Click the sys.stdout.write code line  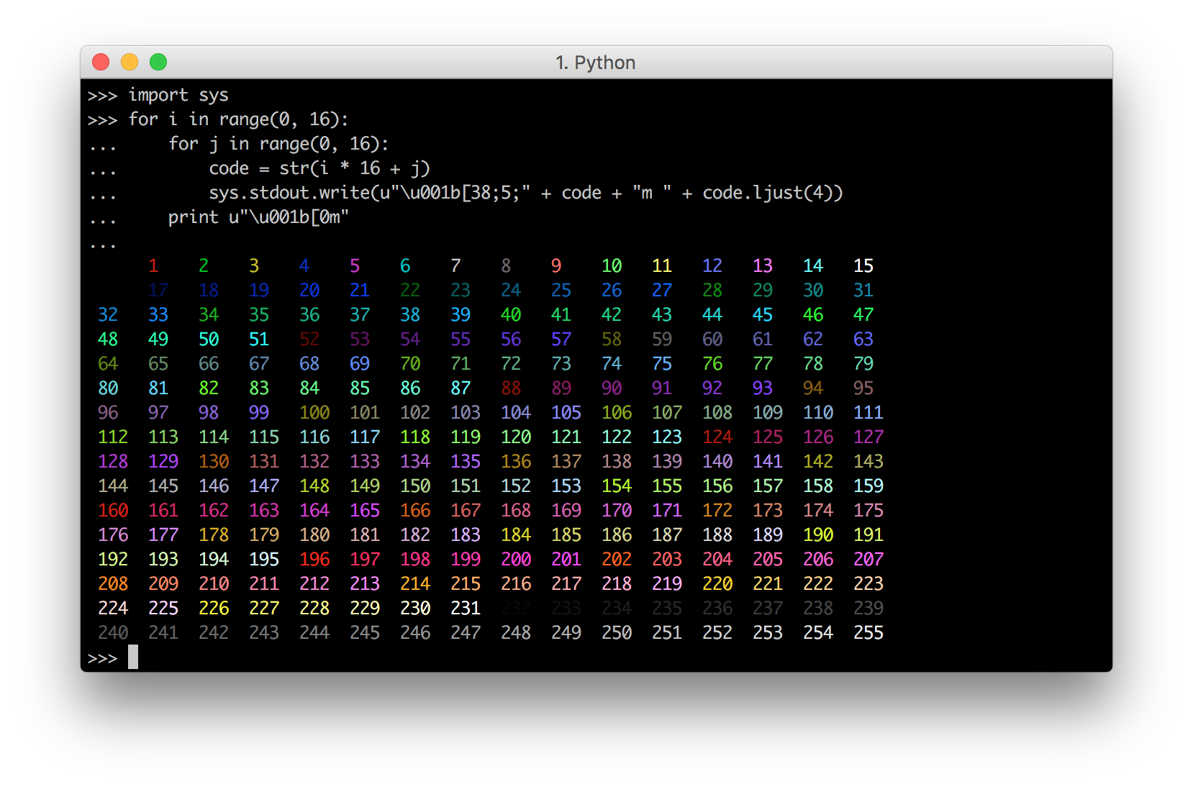pos(526,192)
